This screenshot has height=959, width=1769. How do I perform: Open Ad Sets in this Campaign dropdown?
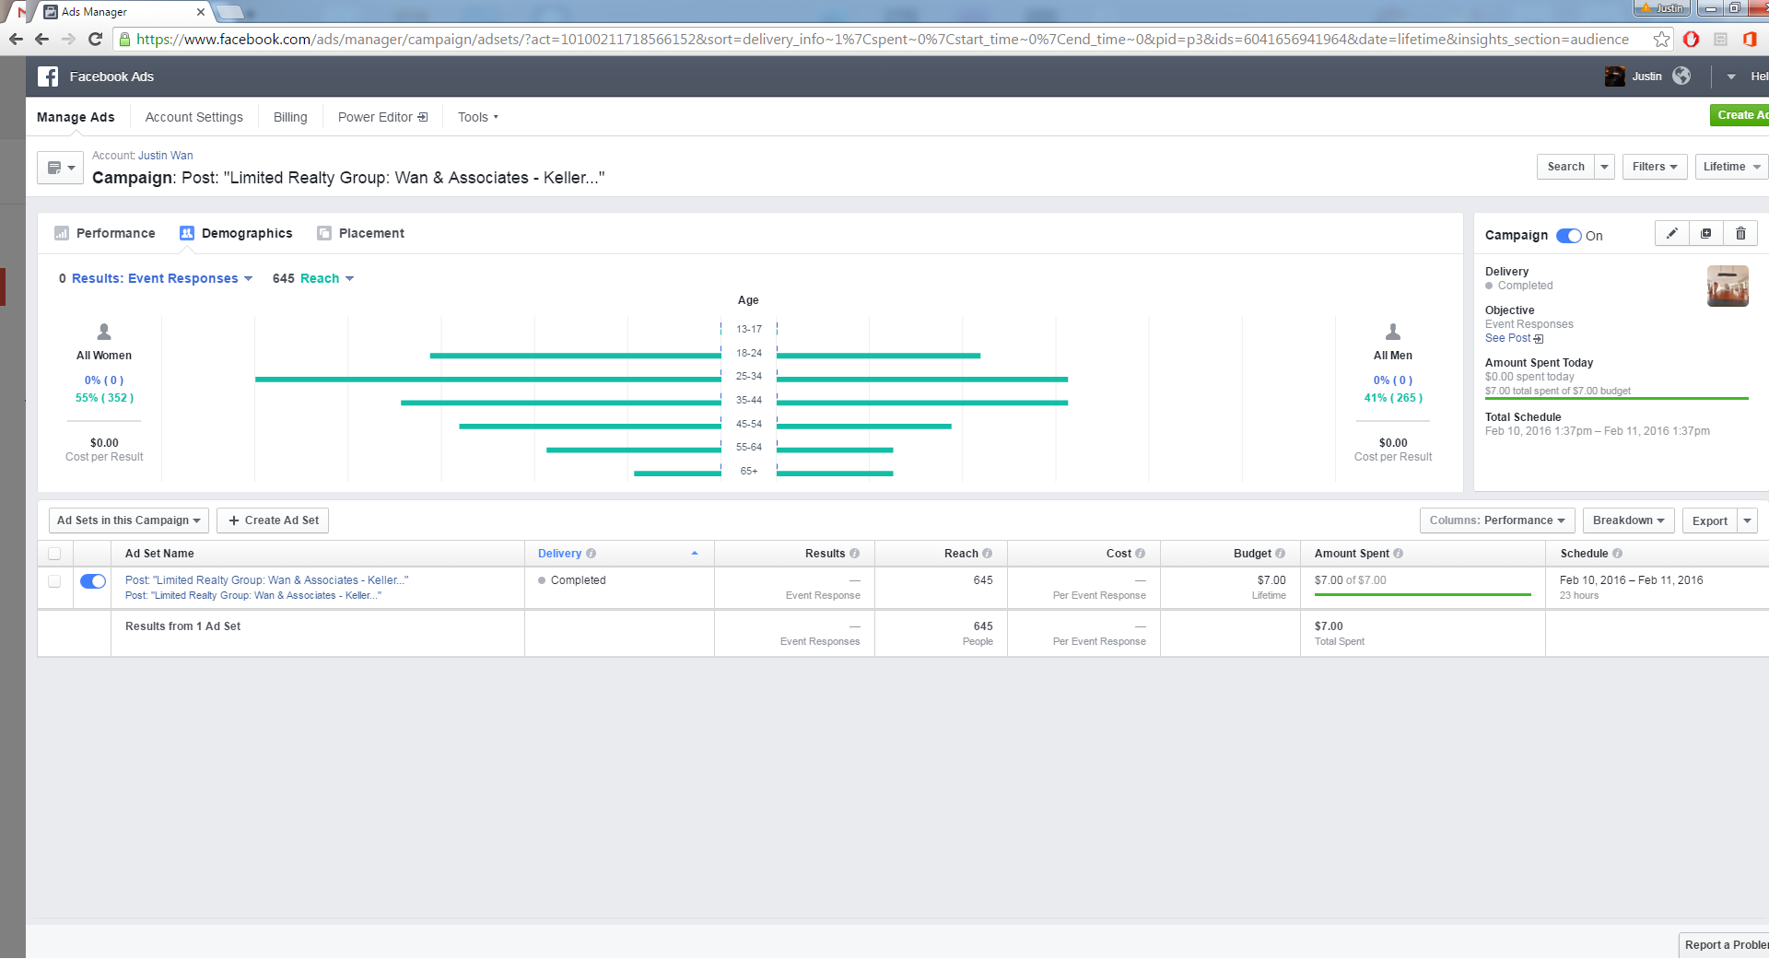129,520
